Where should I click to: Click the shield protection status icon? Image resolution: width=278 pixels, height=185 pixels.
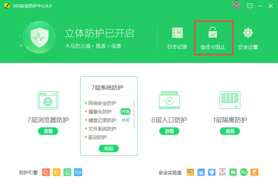tap(39, 37)
